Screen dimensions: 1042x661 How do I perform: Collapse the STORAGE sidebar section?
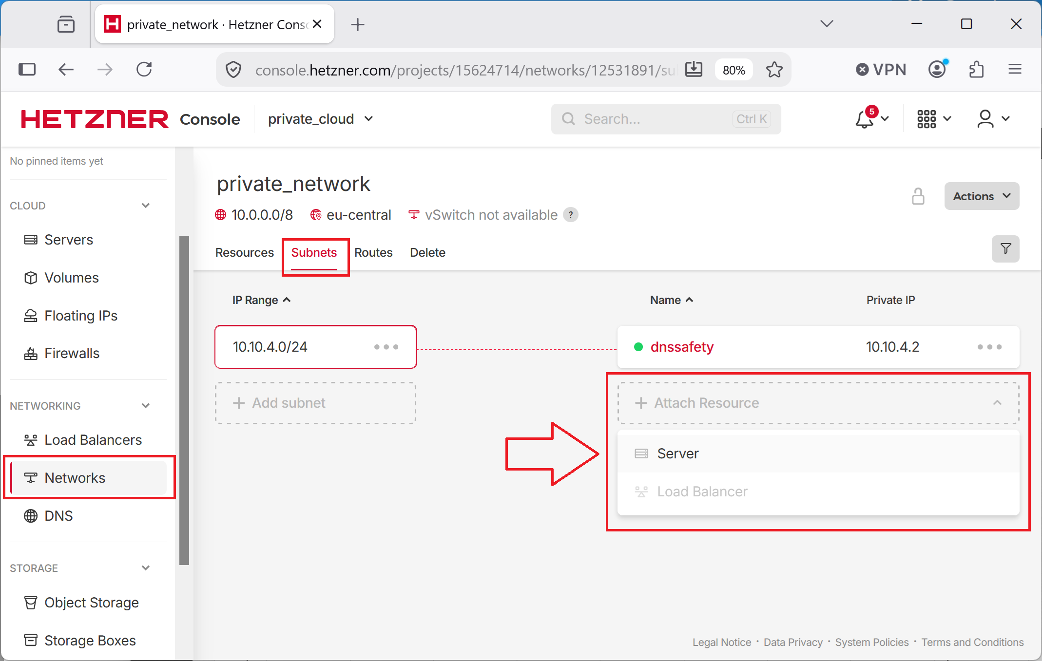145,568
